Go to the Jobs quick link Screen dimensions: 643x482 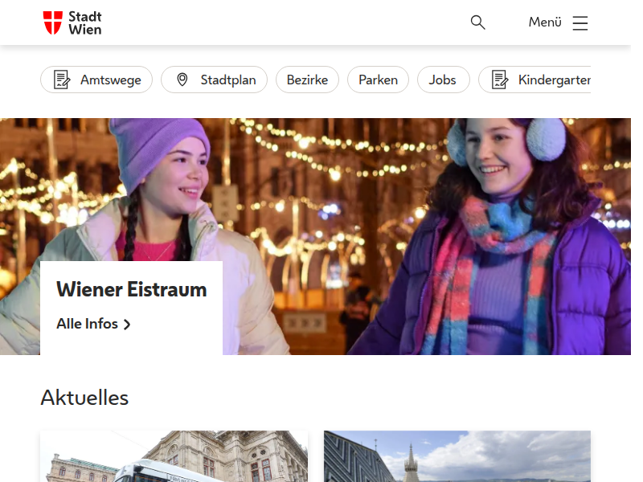(443, 80)
